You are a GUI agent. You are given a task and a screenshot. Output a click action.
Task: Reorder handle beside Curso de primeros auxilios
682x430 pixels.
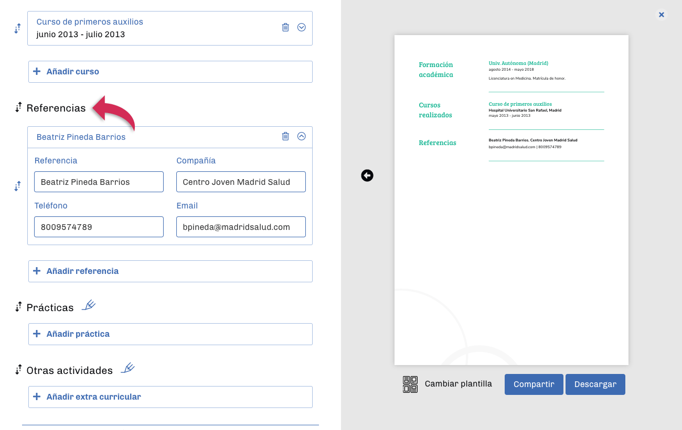[x=17, y=29]
